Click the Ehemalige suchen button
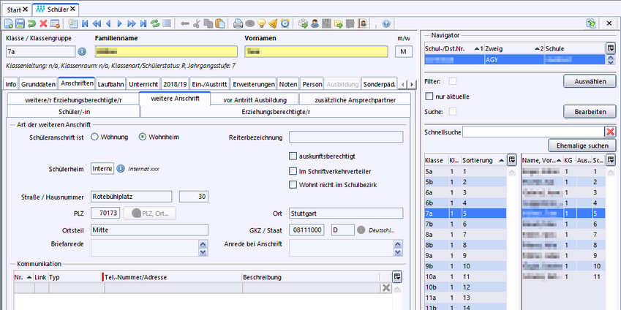This screenshot has height=310, width=621. (582, 145)
